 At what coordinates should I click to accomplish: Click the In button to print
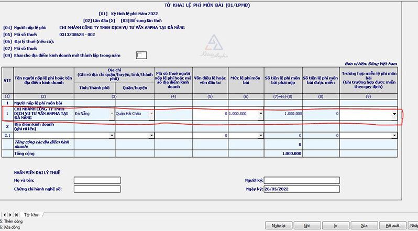point(335,225)
